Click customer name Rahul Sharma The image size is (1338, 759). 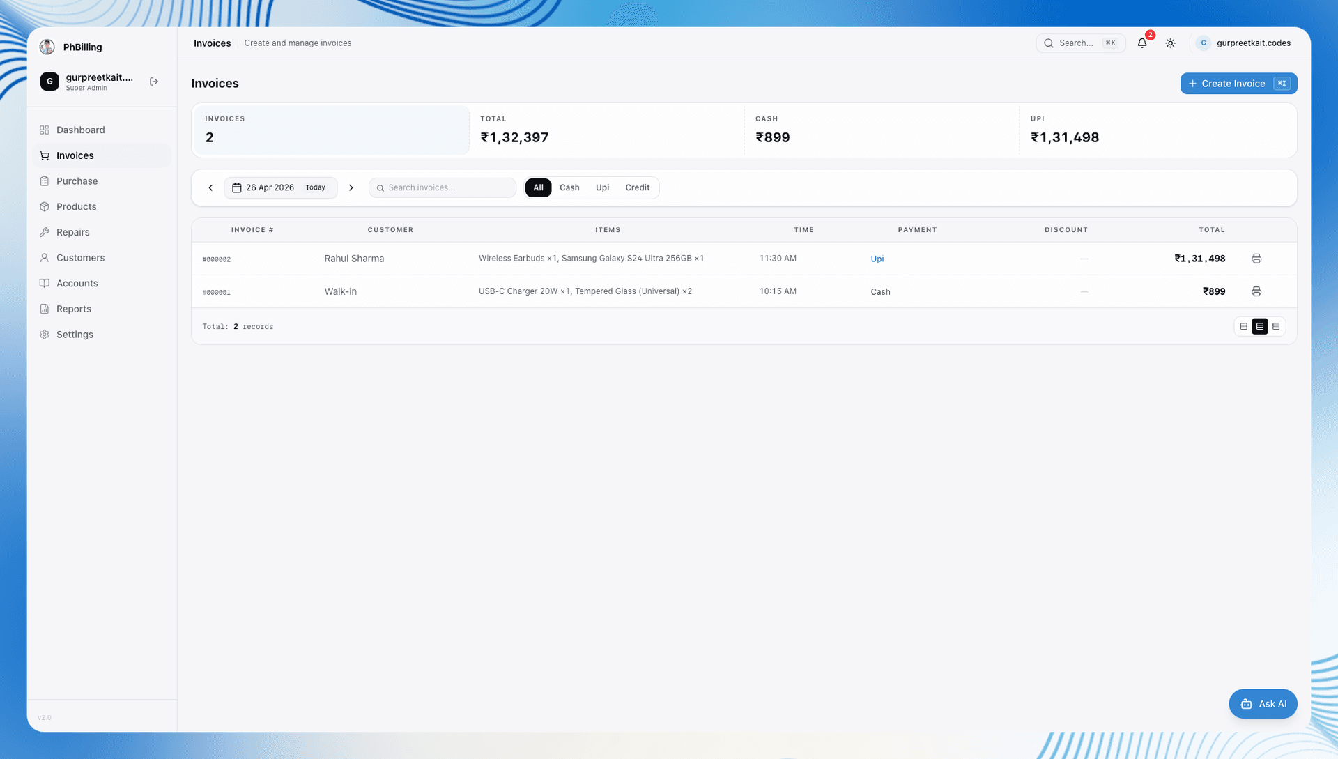[x=354, y=259]
